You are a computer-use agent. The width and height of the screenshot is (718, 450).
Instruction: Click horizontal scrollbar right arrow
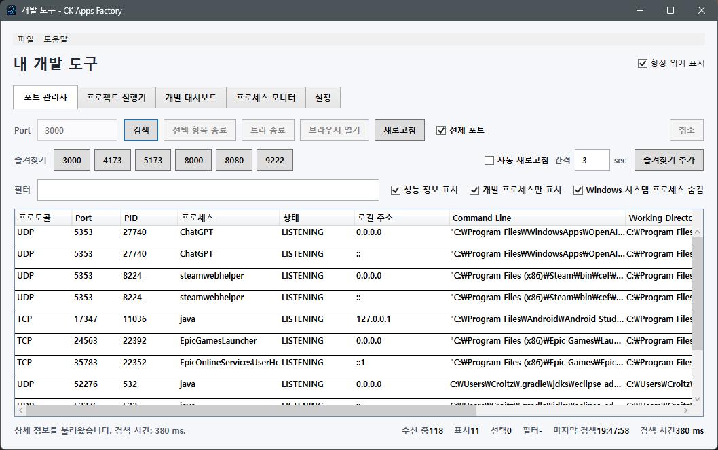tap(686, 411)
